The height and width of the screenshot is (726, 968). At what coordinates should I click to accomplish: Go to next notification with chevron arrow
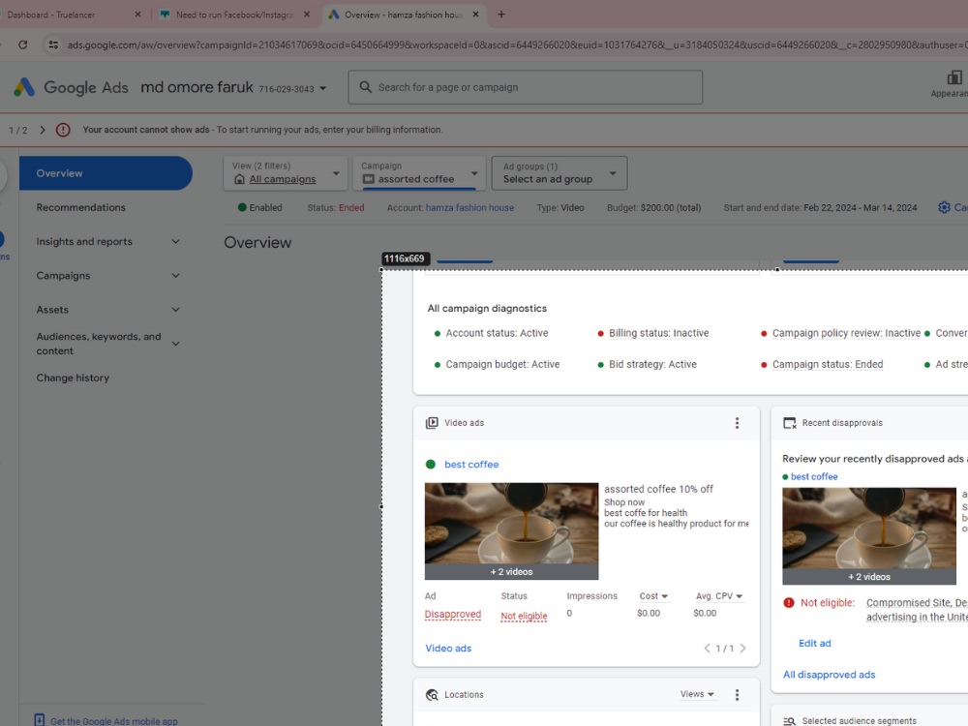43,130
